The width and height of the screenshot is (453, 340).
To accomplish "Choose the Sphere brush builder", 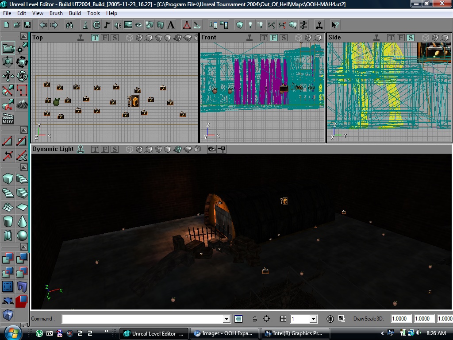I will click(22, 236).
